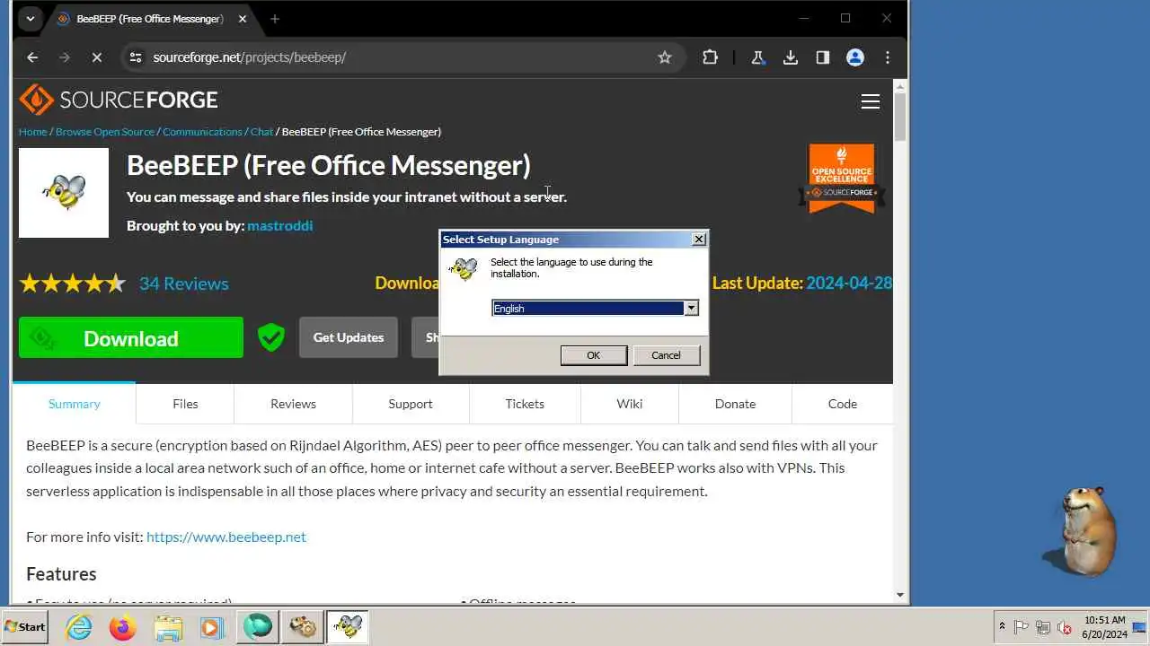Click OK in Select Setup Language dialog
The width and height of the screenshot is (1150, 646).
[594, 355]
